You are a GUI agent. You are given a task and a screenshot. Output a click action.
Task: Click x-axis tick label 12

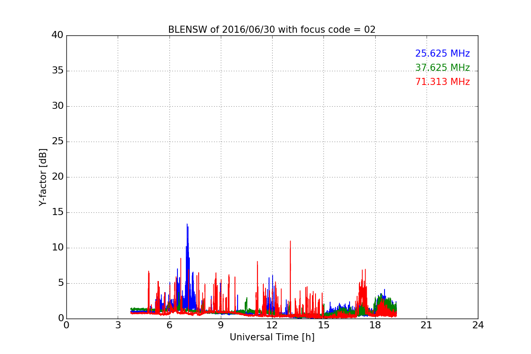272,325
